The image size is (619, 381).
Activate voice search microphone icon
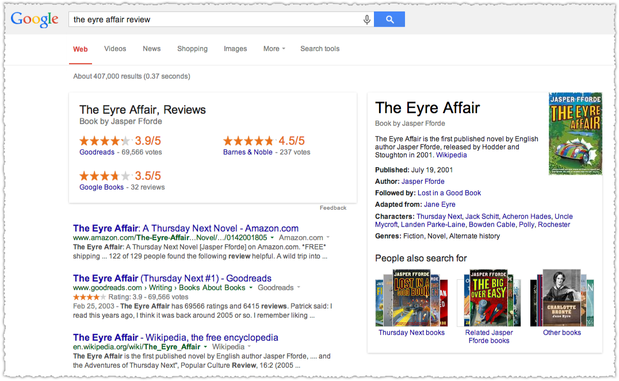(367, 20)
